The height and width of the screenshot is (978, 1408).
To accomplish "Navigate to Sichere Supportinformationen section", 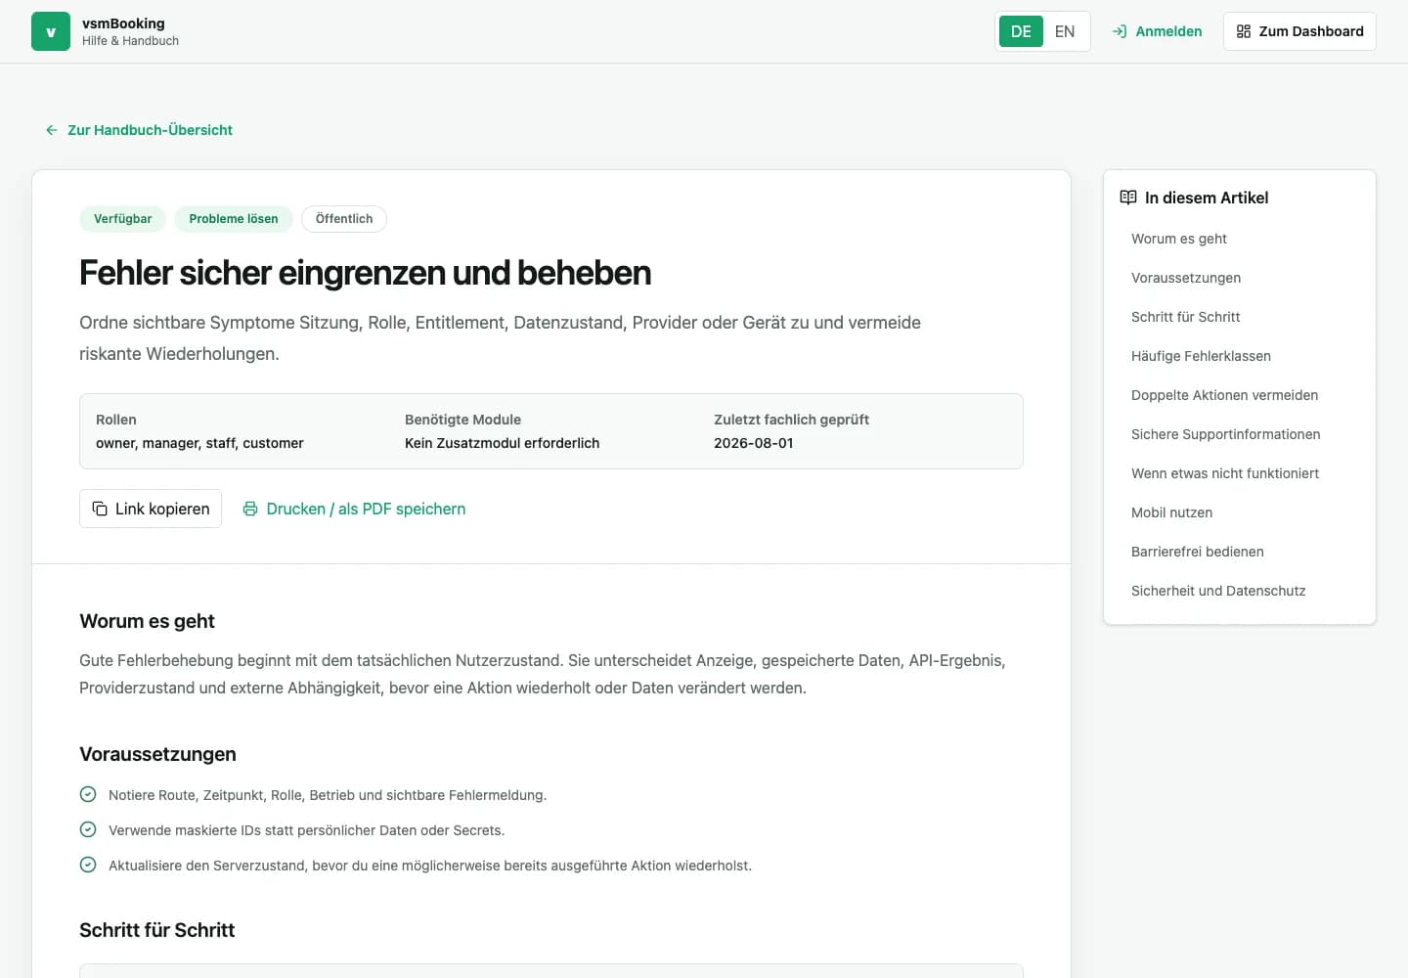I will tap(1225, 434).
